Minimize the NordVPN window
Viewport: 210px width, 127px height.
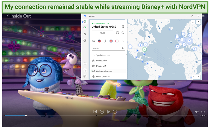186,16
